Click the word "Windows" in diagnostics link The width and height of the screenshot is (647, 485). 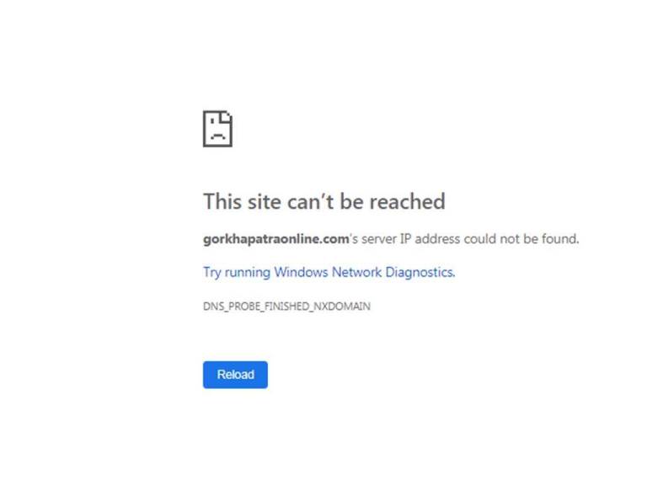(x=301, y=272)
